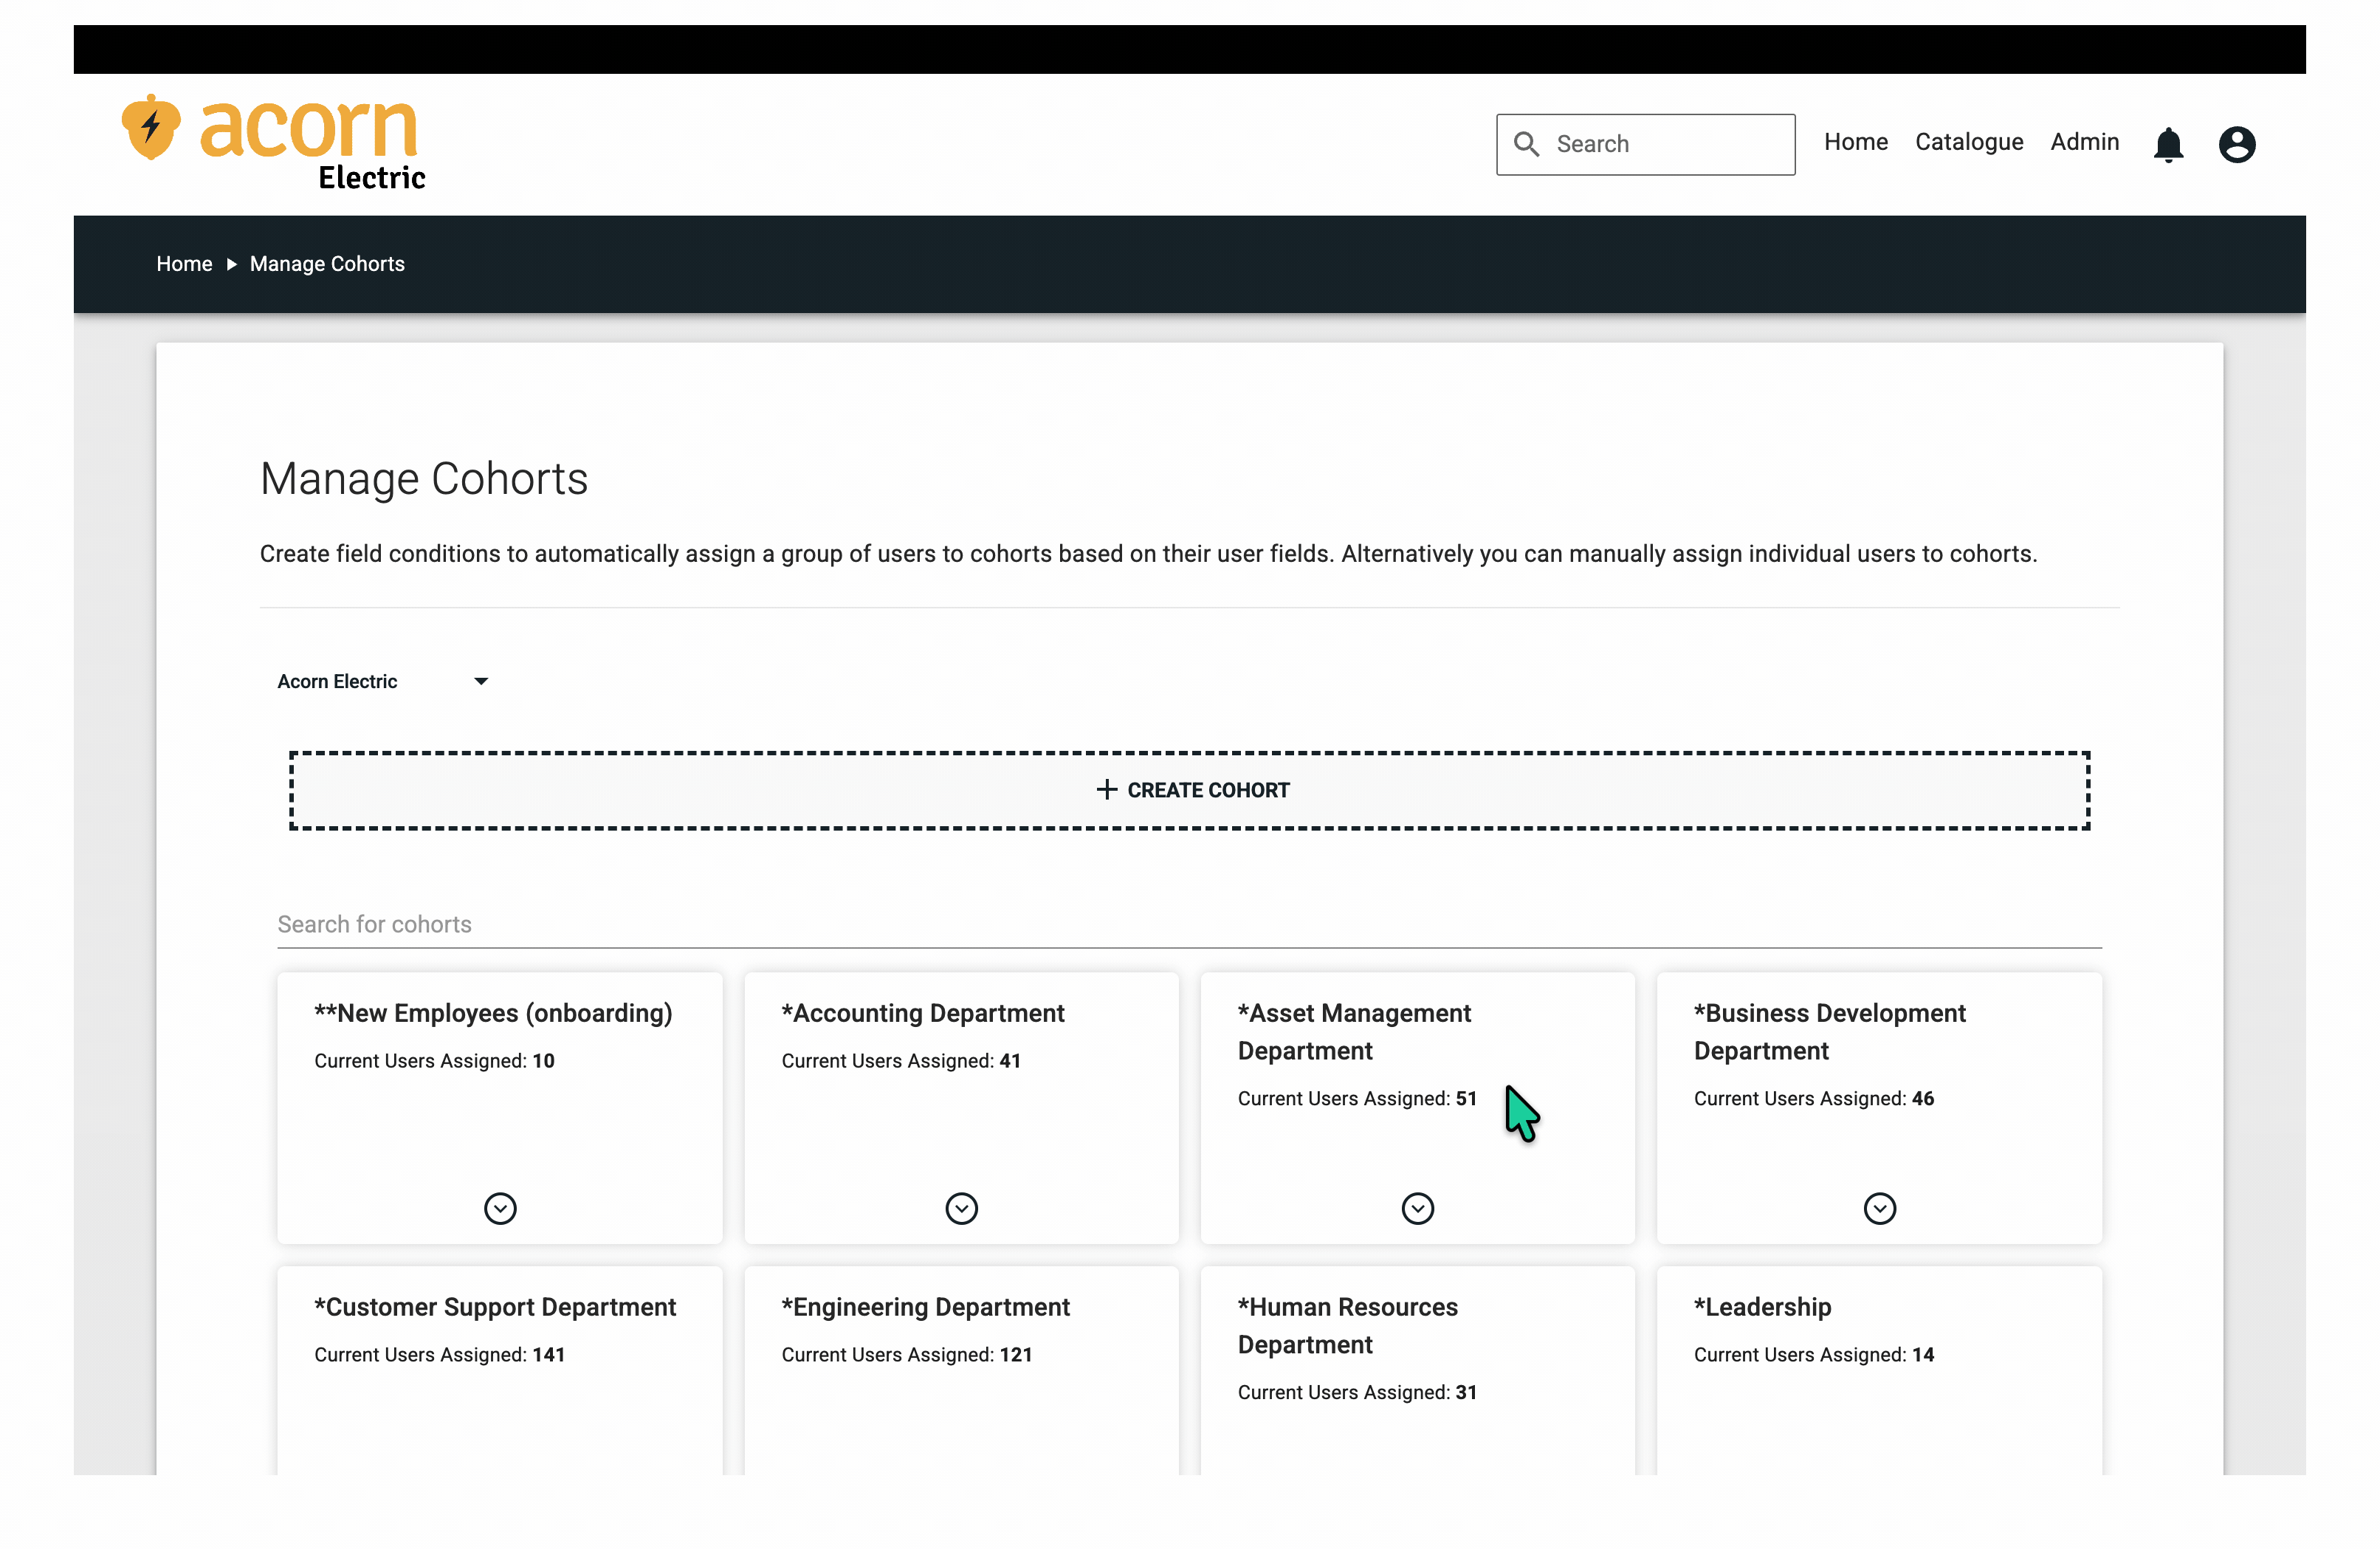This screenshot has height=1549, width=2380.
Task: Open the notifications bell
Action: [x=2168, y=144]
